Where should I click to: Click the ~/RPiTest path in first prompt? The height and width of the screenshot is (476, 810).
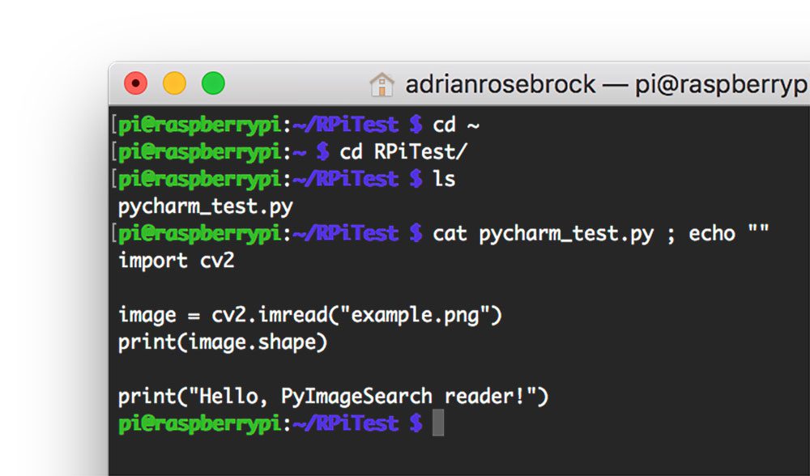click(x=346, y=125)
